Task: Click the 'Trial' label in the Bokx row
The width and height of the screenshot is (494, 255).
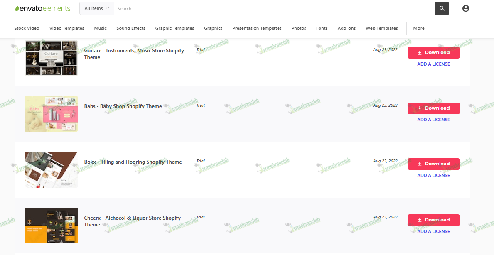Action: tap(201, 161)
